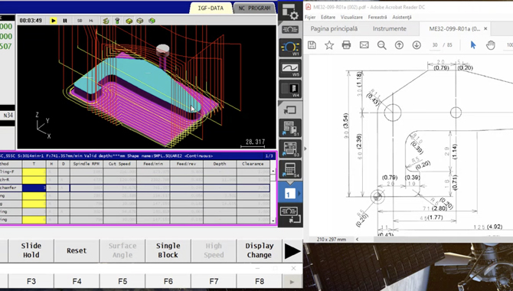Click the bottom machine transfer sidebar icon
Image resolution: width=513 pixels, height=291 pixels.
point(290,214)
